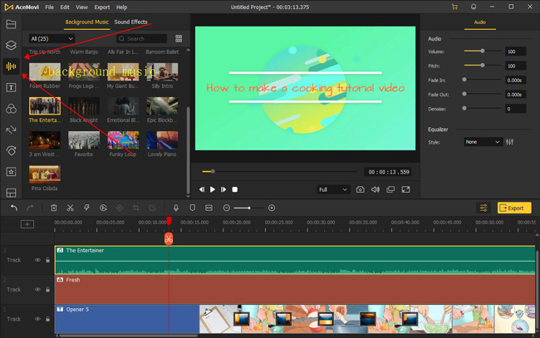This screenshot has height=338, width=540.
Task: Hide The Entertainer audio track
Action: click(37, 260)
